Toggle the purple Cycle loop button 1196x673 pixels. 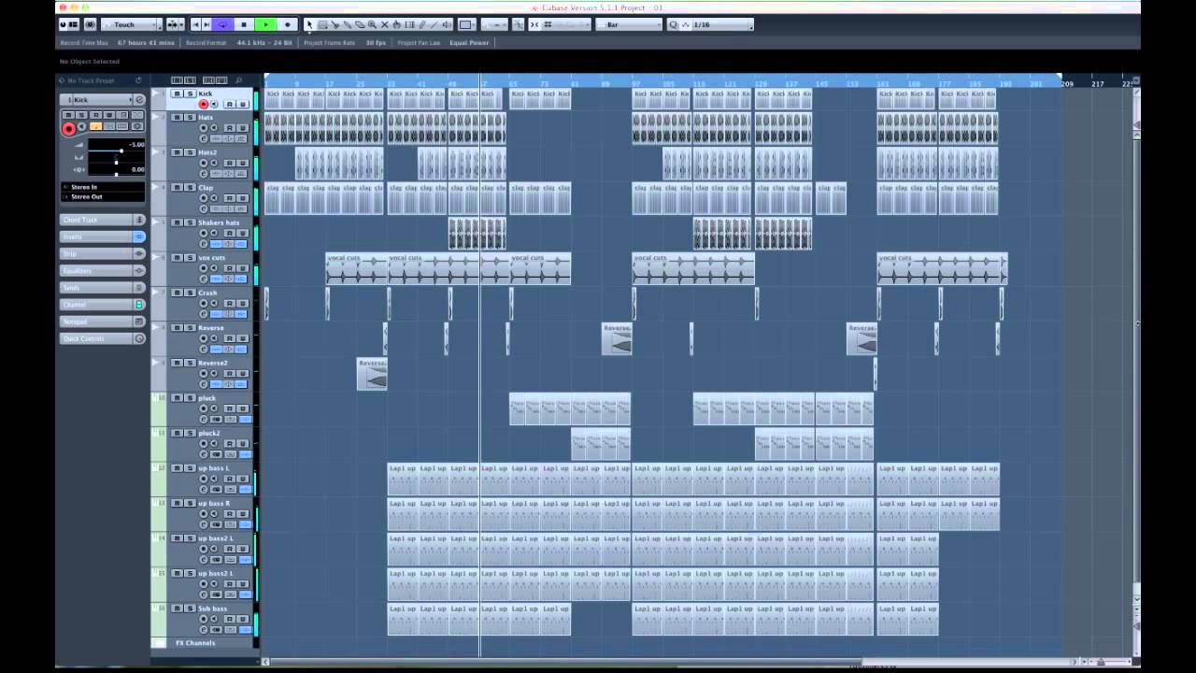pos(222,24)
